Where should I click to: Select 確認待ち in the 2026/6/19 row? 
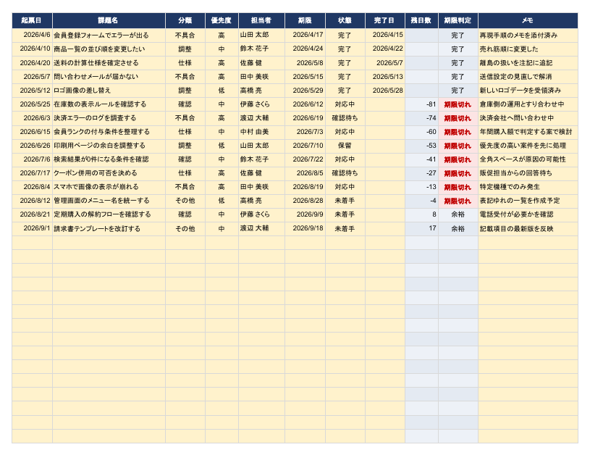(x=345, y=118)
